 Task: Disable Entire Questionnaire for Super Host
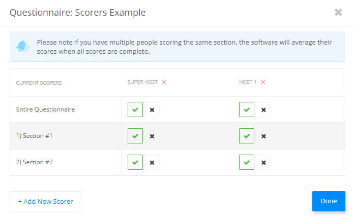click(152, 109)
